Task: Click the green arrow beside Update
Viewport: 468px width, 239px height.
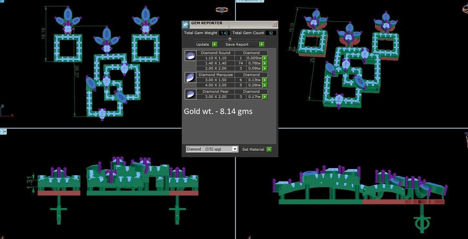Action: [215, 44]
